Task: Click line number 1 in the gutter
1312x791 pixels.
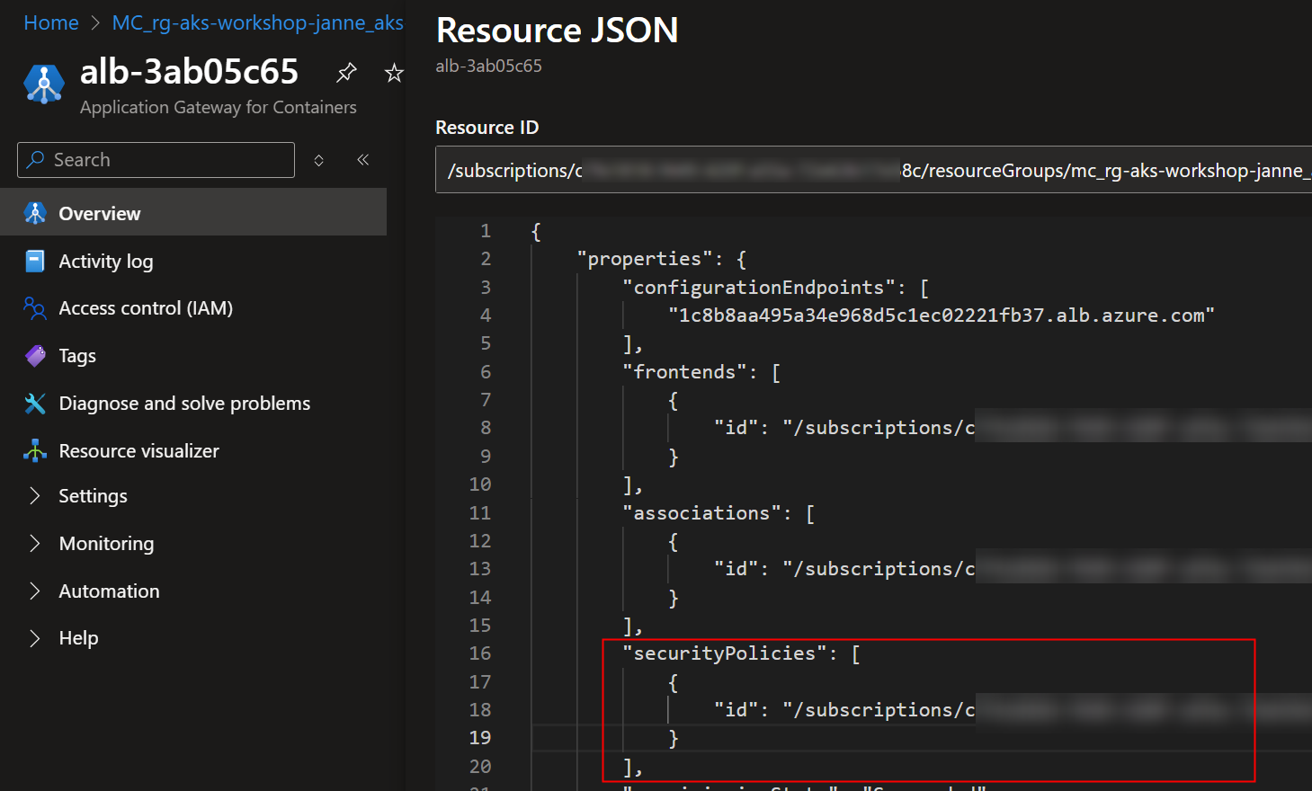Action: 486,231
